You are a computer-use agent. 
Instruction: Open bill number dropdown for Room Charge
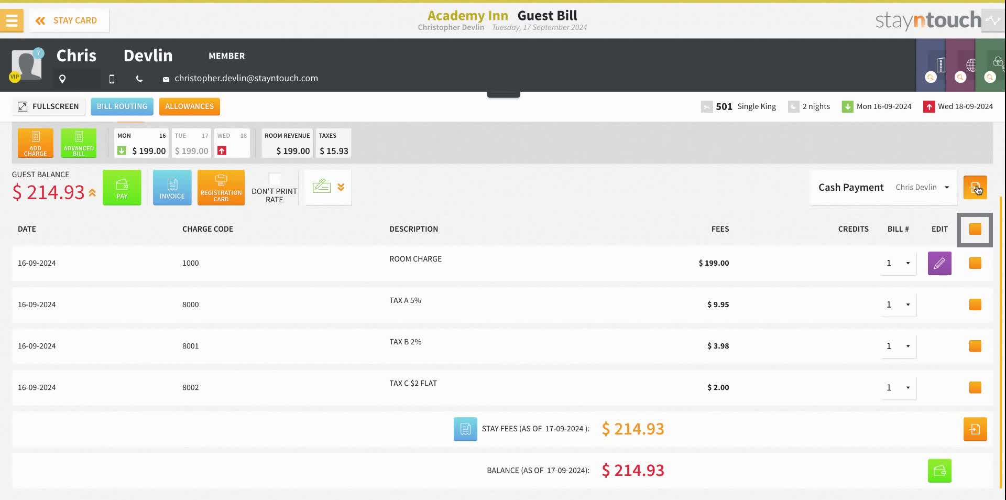point(899,263)
